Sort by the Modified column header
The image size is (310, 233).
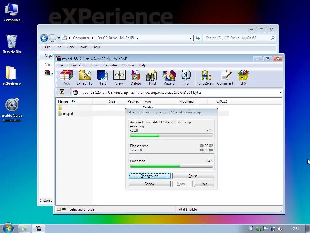coord(192,101)
